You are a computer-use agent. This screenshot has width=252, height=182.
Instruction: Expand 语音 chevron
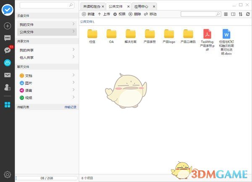click(x=73, y=90)
